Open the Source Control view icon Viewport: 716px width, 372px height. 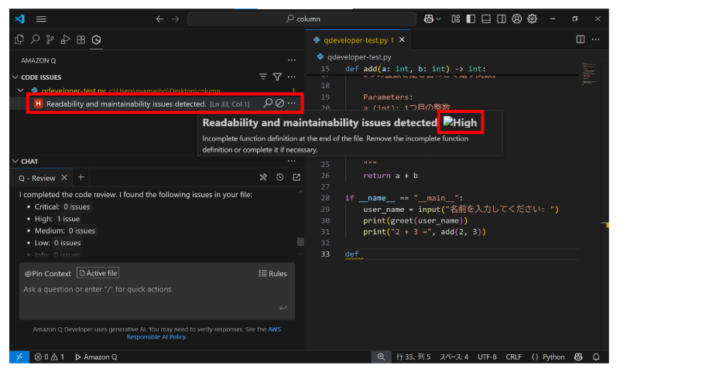click(x=50, y=39)
